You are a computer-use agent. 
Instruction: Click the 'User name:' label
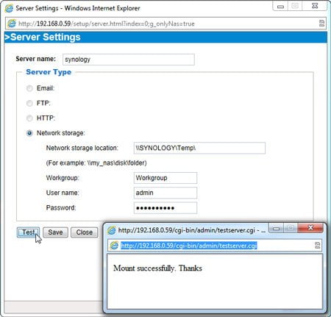[63, 193]
